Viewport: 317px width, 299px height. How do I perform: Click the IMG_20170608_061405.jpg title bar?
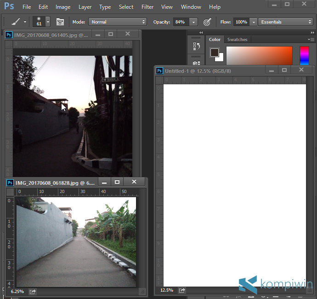tap(51, 35)
